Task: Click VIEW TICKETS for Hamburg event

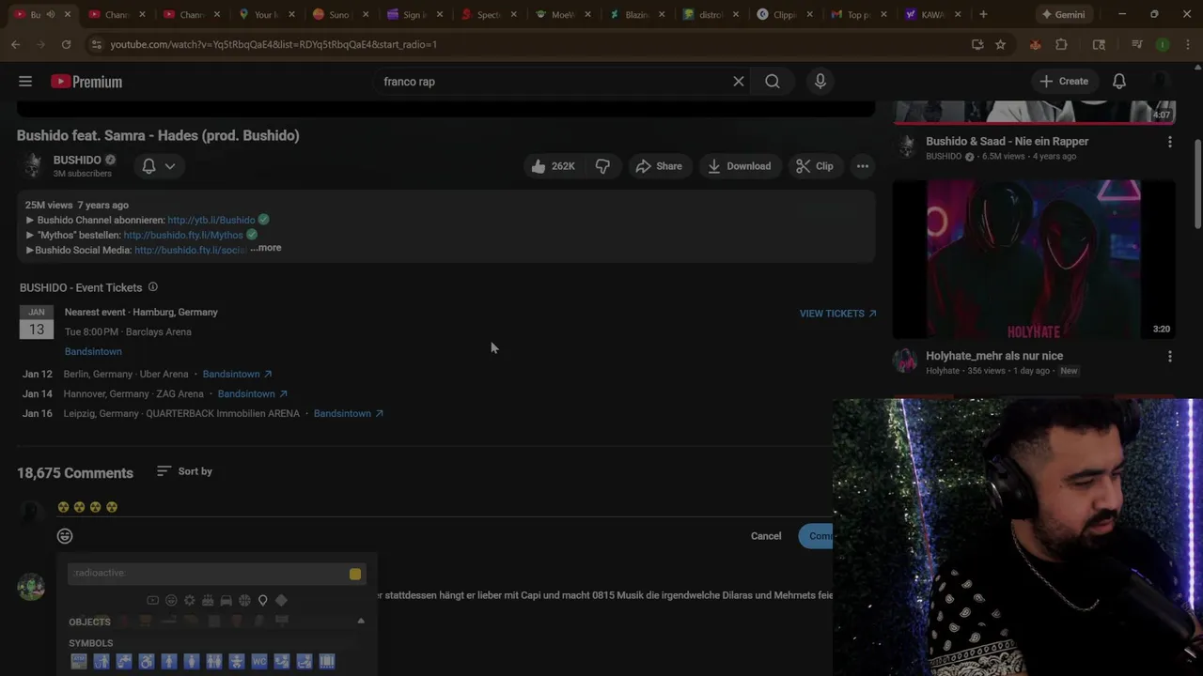Action: (837, 314)
